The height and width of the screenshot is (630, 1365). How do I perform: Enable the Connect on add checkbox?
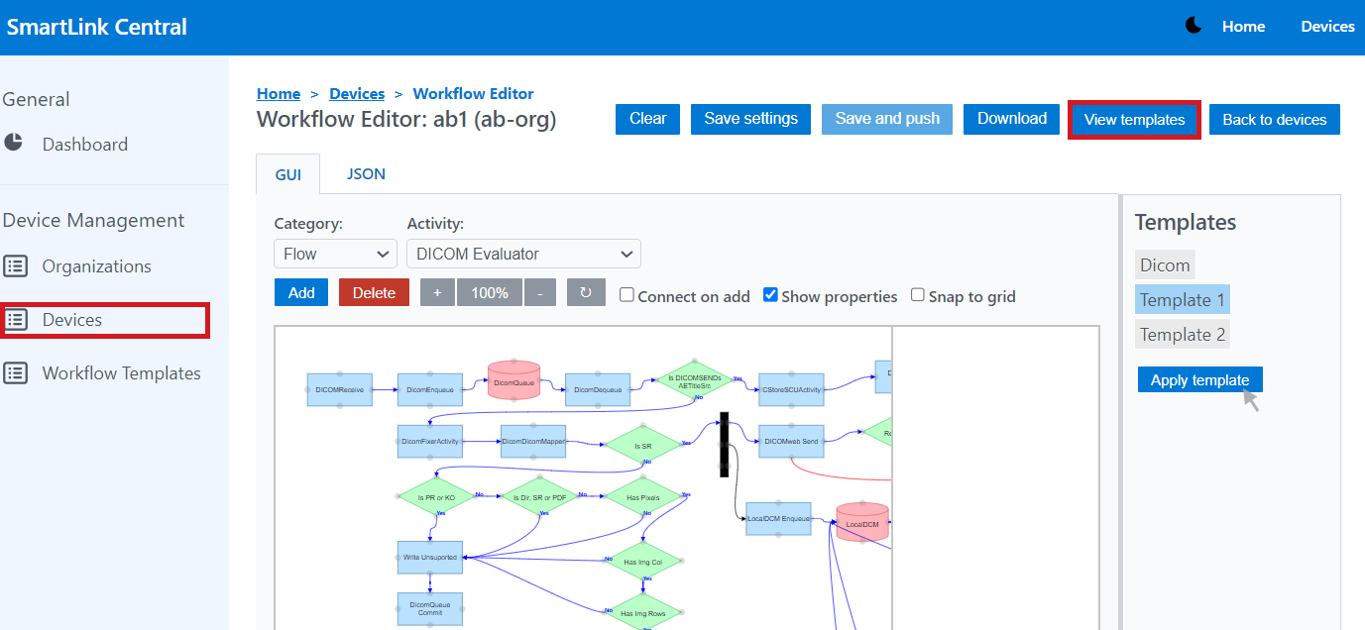point(626,295)
